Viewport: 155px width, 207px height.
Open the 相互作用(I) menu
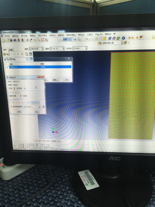[42, 35]
